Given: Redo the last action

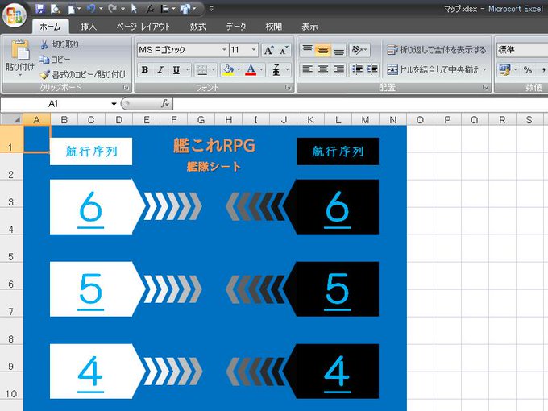Looking at the screenshot, I should [x=112, y=9].
